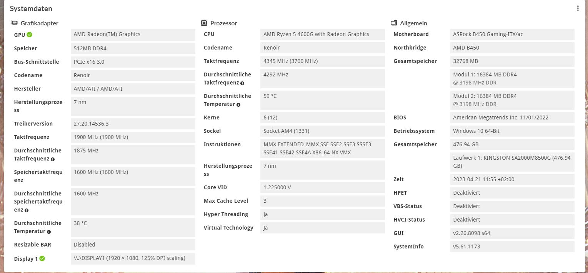Click info icon beside CPU Durchschnittliche Taktfrequenz

pyautogui.click(x=242, y=83)
